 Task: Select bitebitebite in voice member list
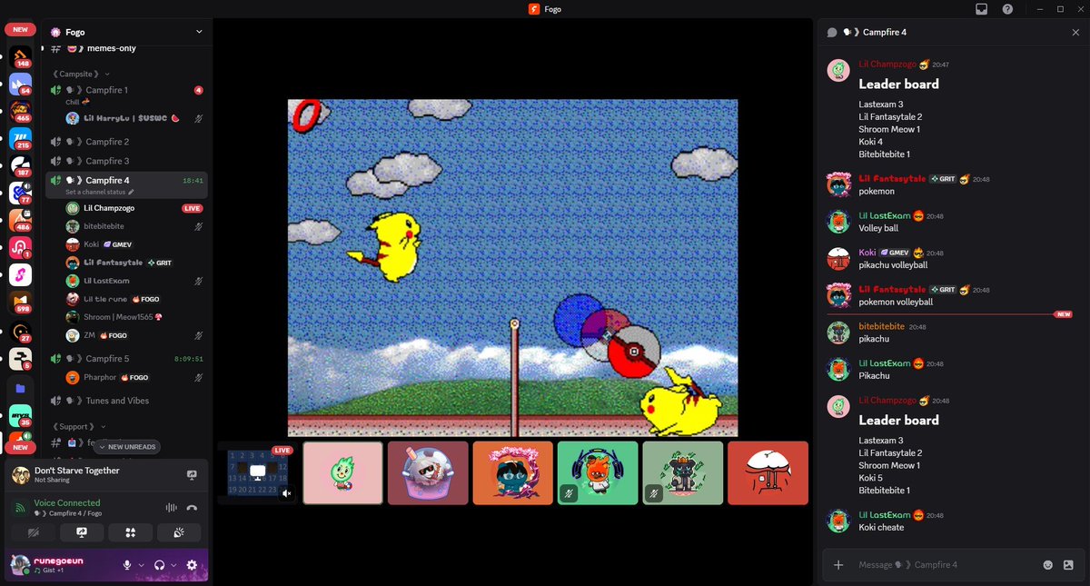coord(135,226)
